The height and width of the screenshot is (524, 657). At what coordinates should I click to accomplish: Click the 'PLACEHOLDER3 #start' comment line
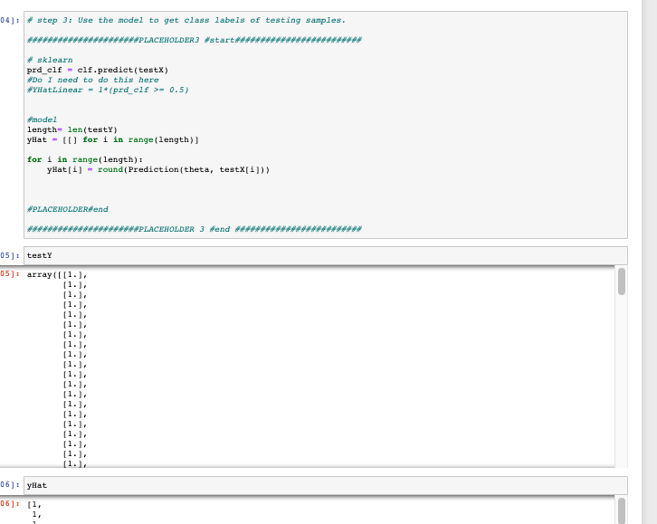[194, 40]
